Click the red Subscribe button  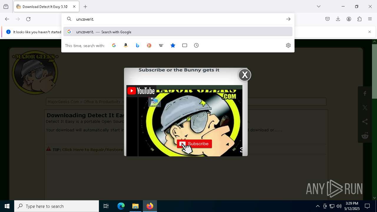(x=194, y=144)
